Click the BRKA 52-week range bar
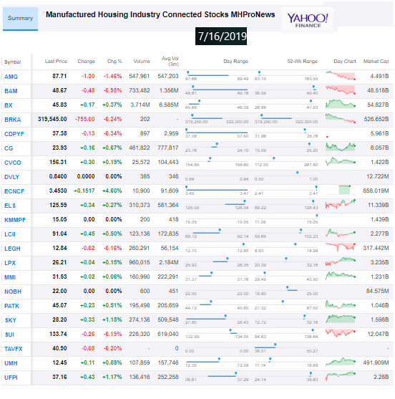 point(286,119)
